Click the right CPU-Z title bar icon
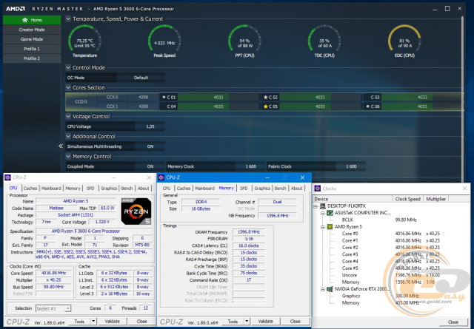Viewport: 474px width, 329px height. [x=161, y=177]
